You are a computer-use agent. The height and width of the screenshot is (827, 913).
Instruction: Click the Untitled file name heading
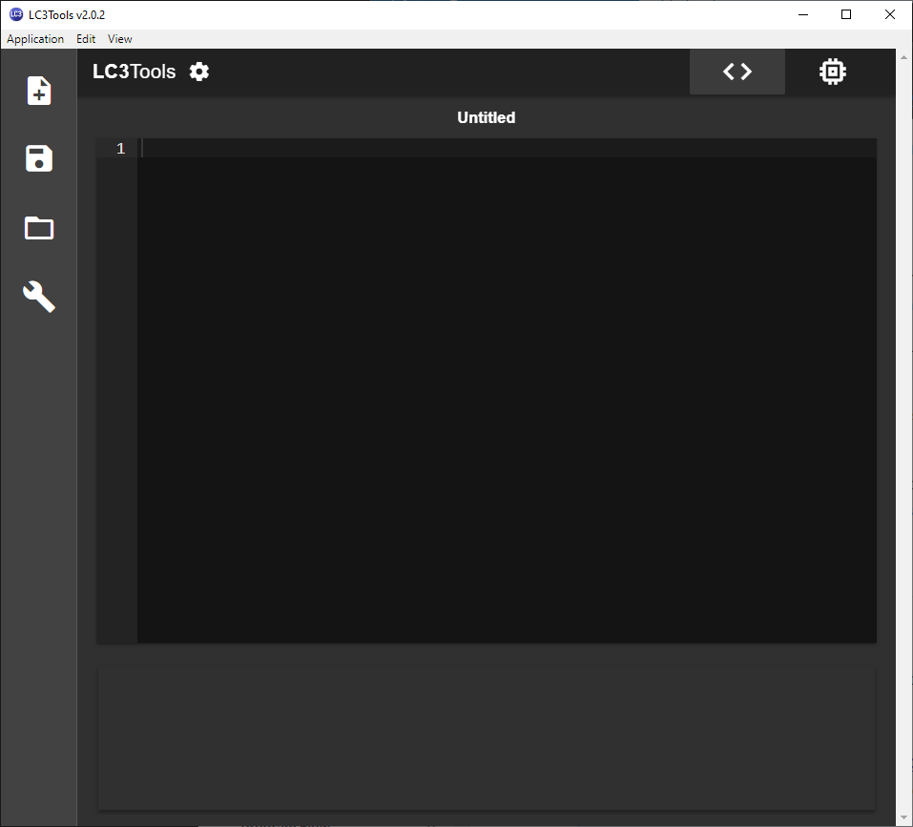tap(487, 117)
